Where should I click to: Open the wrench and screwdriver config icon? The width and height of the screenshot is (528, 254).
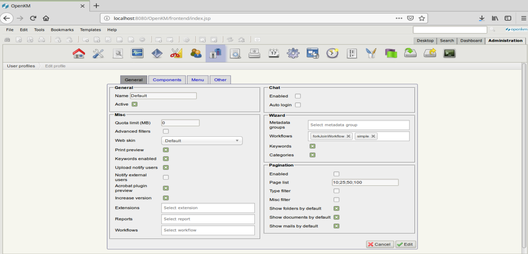[x=98, y=53]
